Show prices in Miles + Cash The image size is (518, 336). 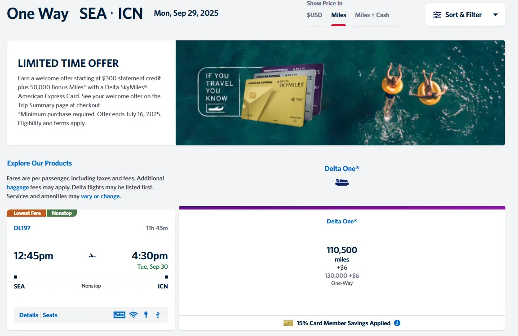pyautogui.click(x=372, y=15)
